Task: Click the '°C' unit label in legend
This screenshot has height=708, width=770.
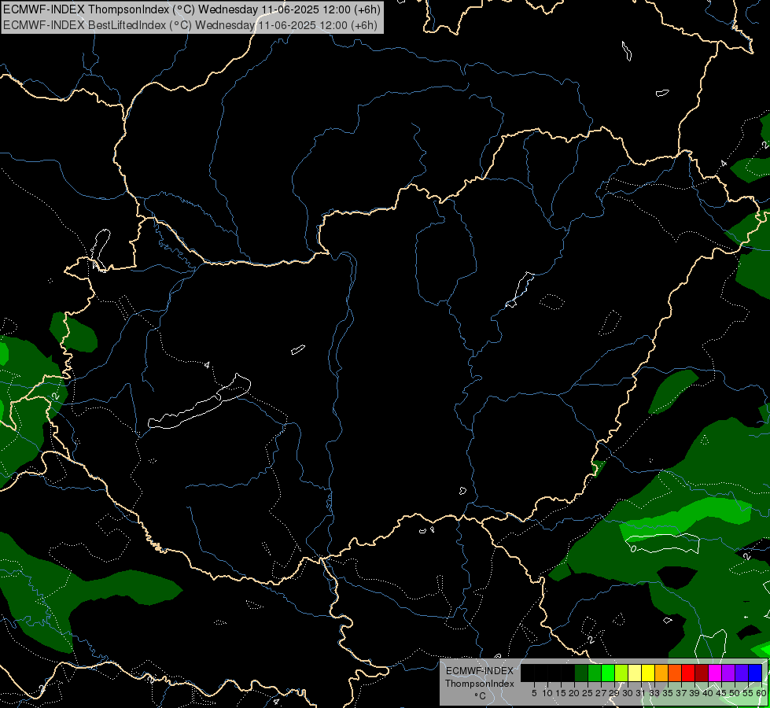Action: [481, 696]
